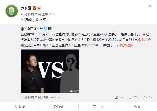Follow the 网页链接 web link
Screen dimensions: 157x111
(124, 45)
